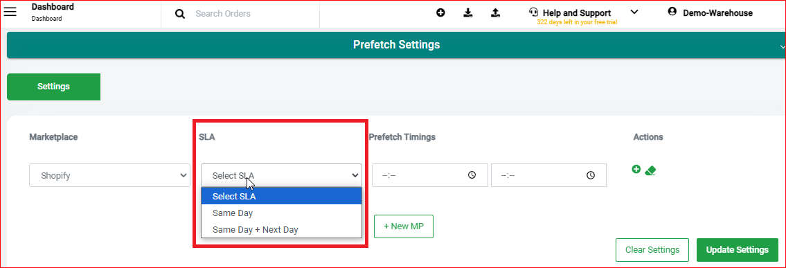Click the headset Help and Support icon
The image size is (786, 268).
coord(534,12)
